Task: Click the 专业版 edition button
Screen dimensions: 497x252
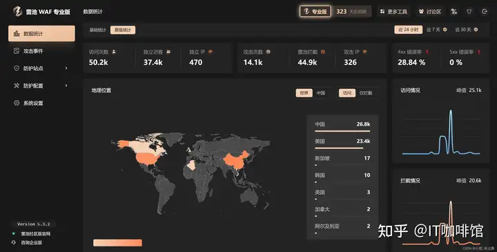Action: 315,12
